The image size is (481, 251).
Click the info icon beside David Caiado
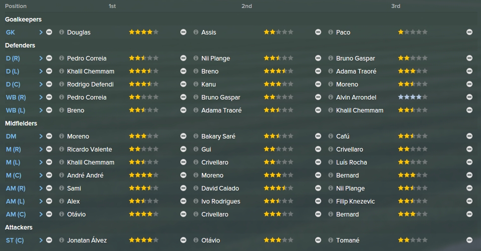pos(196,188)
